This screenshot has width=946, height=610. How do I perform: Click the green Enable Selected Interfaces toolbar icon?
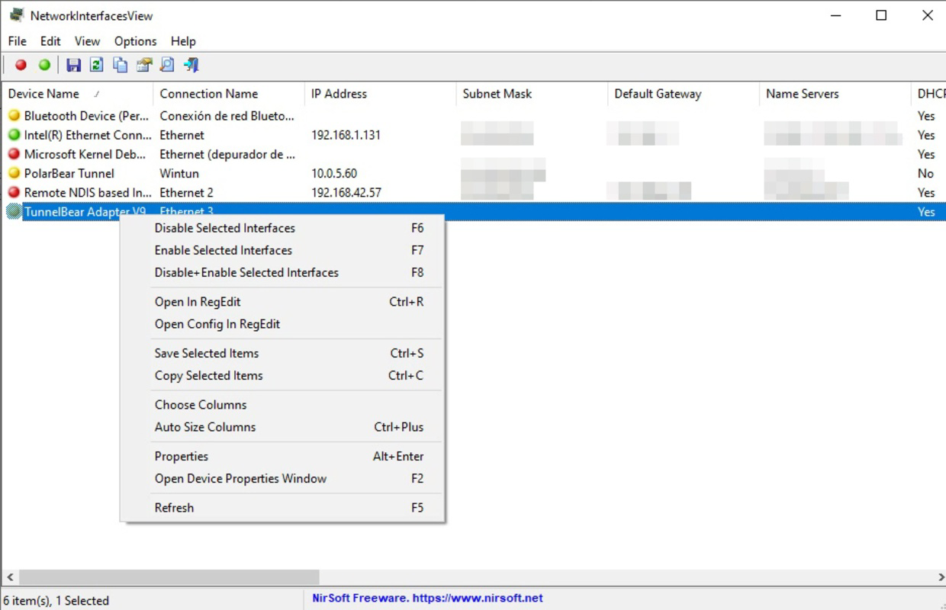(x=44, y=65)
